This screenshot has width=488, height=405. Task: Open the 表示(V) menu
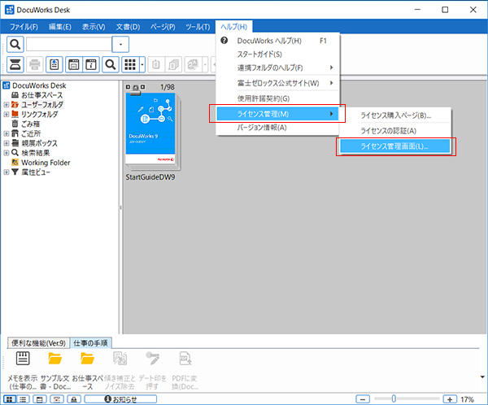94,27
